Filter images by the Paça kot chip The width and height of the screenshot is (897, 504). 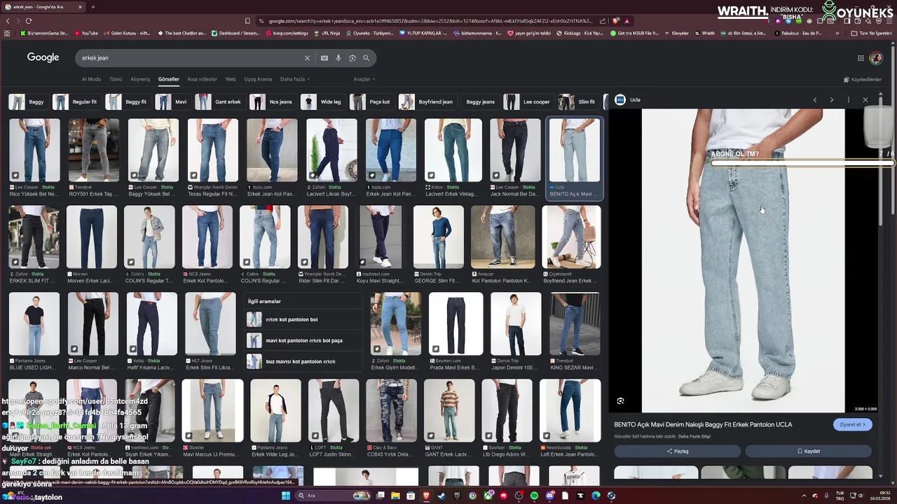point(371,102)
